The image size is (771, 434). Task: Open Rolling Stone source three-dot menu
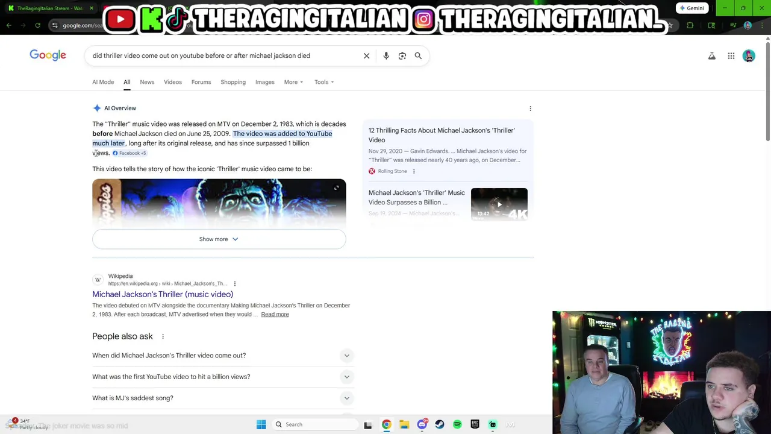tap(414, 171)
